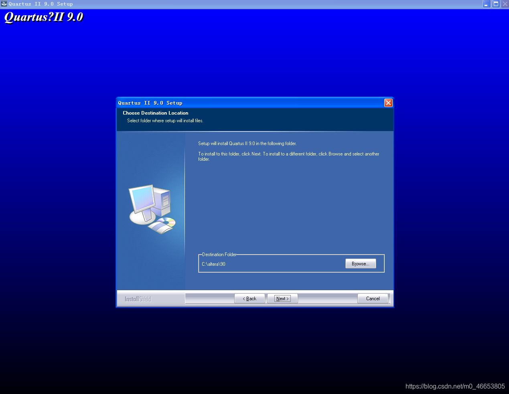The image size is (509, 394).
Task: Click the 'To install to this folder' instruction text
Action: point(289,156)
